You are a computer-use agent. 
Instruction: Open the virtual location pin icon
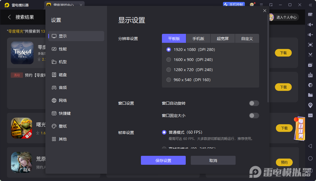tap(310, 105)
